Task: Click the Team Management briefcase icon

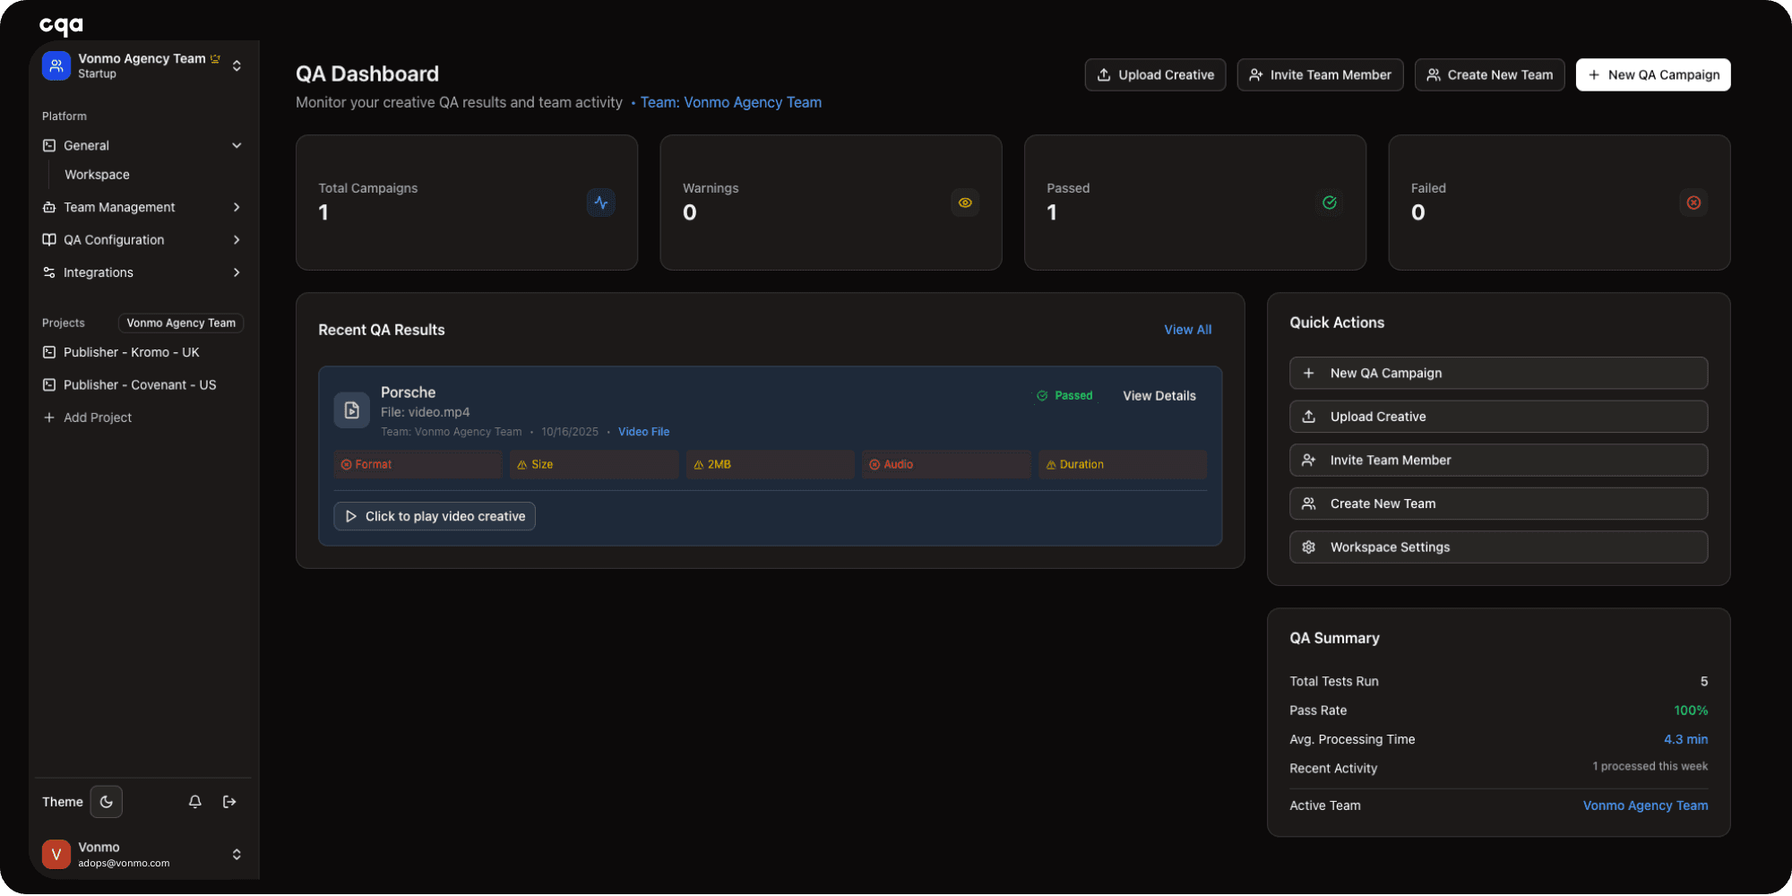Action: [49, 207]
